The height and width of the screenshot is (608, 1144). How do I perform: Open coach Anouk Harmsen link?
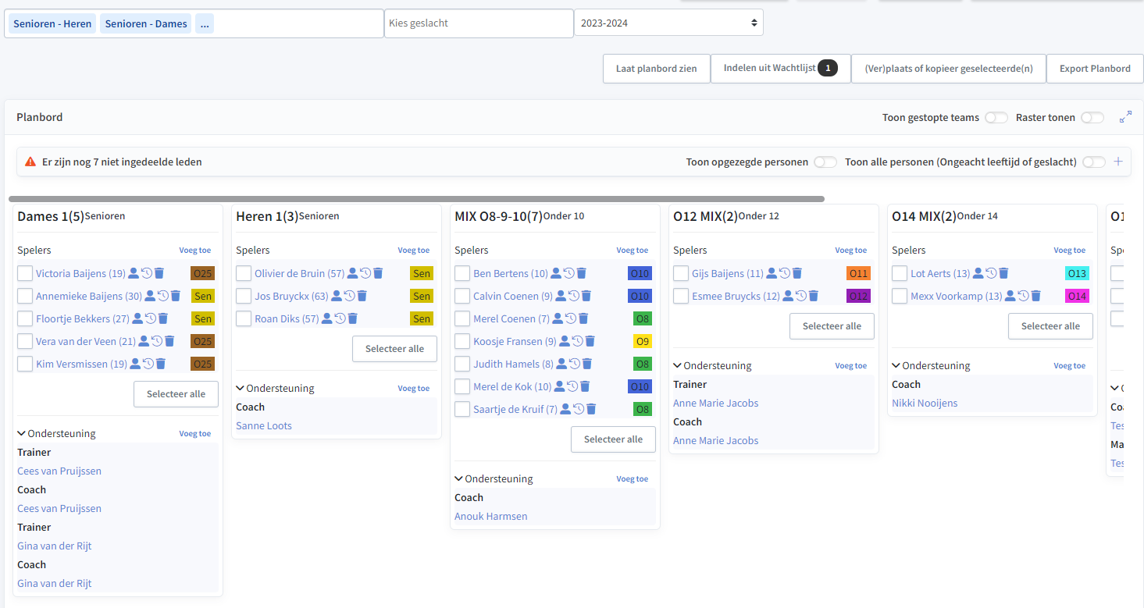click(x=491, y=516)
